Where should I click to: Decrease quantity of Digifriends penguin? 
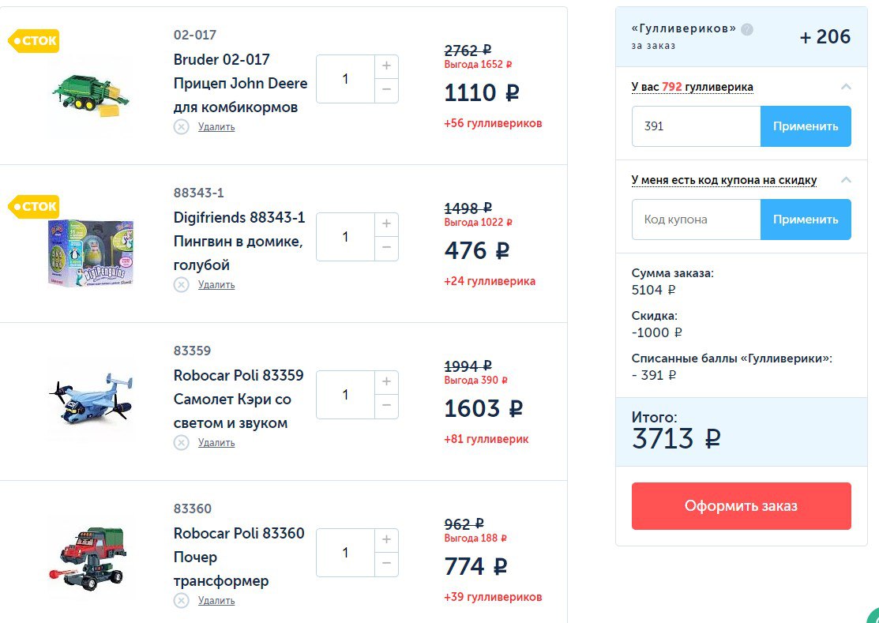tap(386, 248)
